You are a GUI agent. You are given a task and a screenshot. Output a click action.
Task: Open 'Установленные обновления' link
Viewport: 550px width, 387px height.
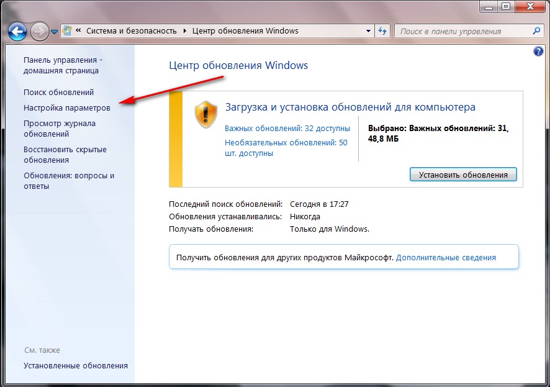[x=76, y=366]
